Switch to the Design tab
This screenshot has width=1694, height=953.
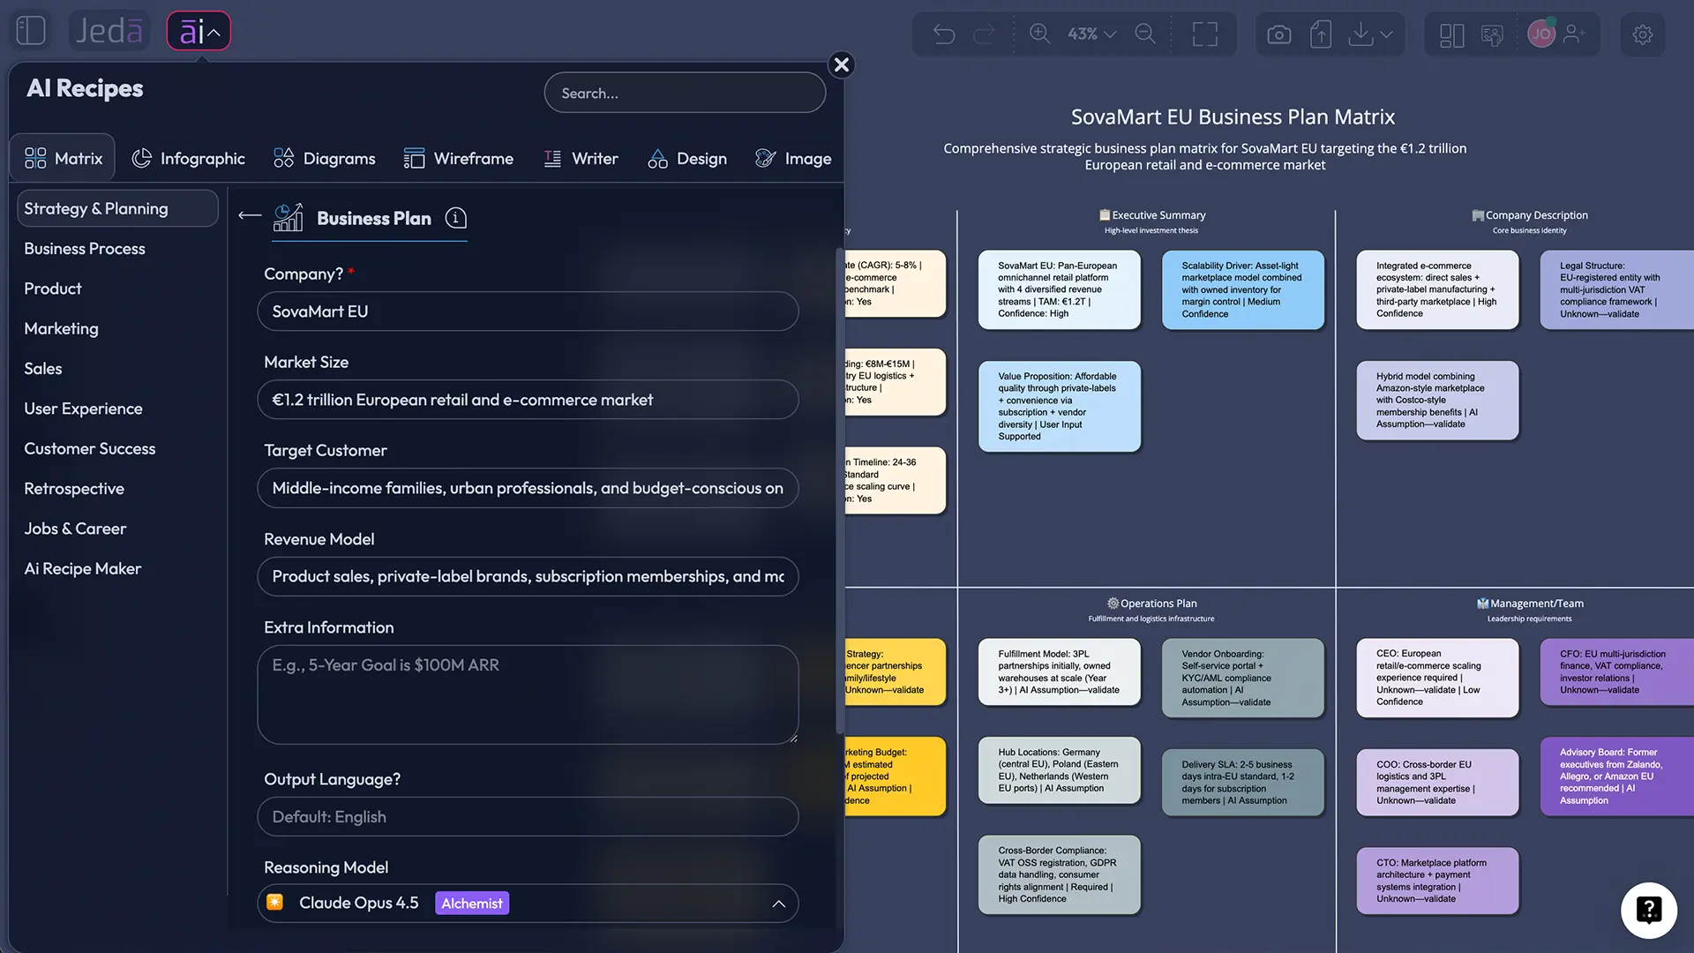[687, 158]
